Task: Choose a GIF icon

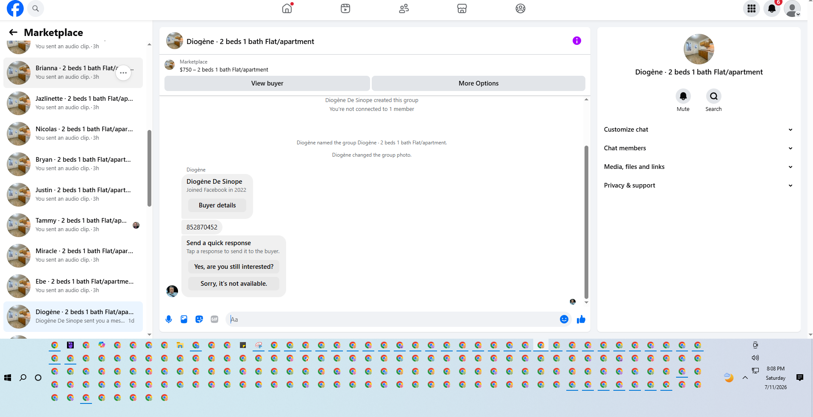Action: (214, 319)
